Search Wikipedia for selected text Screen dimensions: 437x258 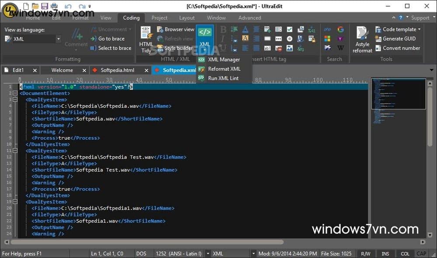(340, 48)
